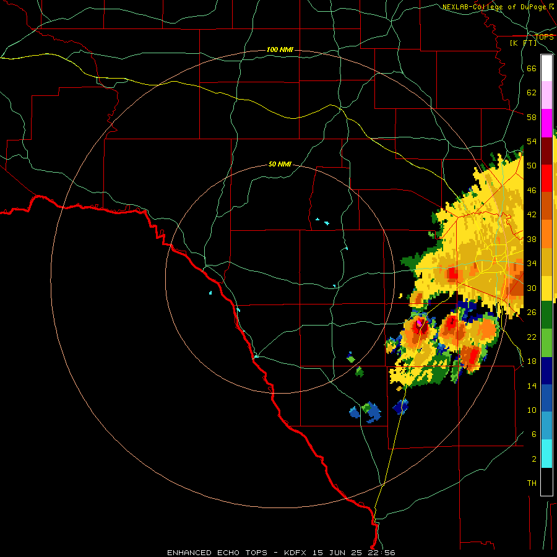This screenshot has height=557, width=557.
Task: Click the legend value "14"
Action: [x=532, y=386]
